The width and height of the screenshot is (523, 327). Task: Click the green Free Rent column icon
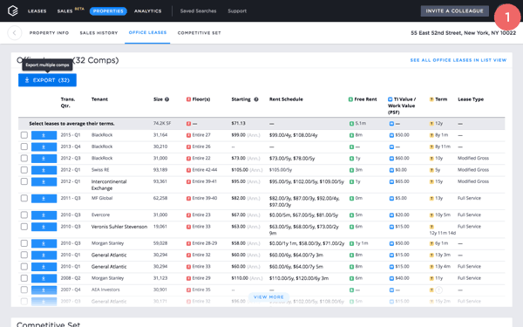click(x=350, y=99)
